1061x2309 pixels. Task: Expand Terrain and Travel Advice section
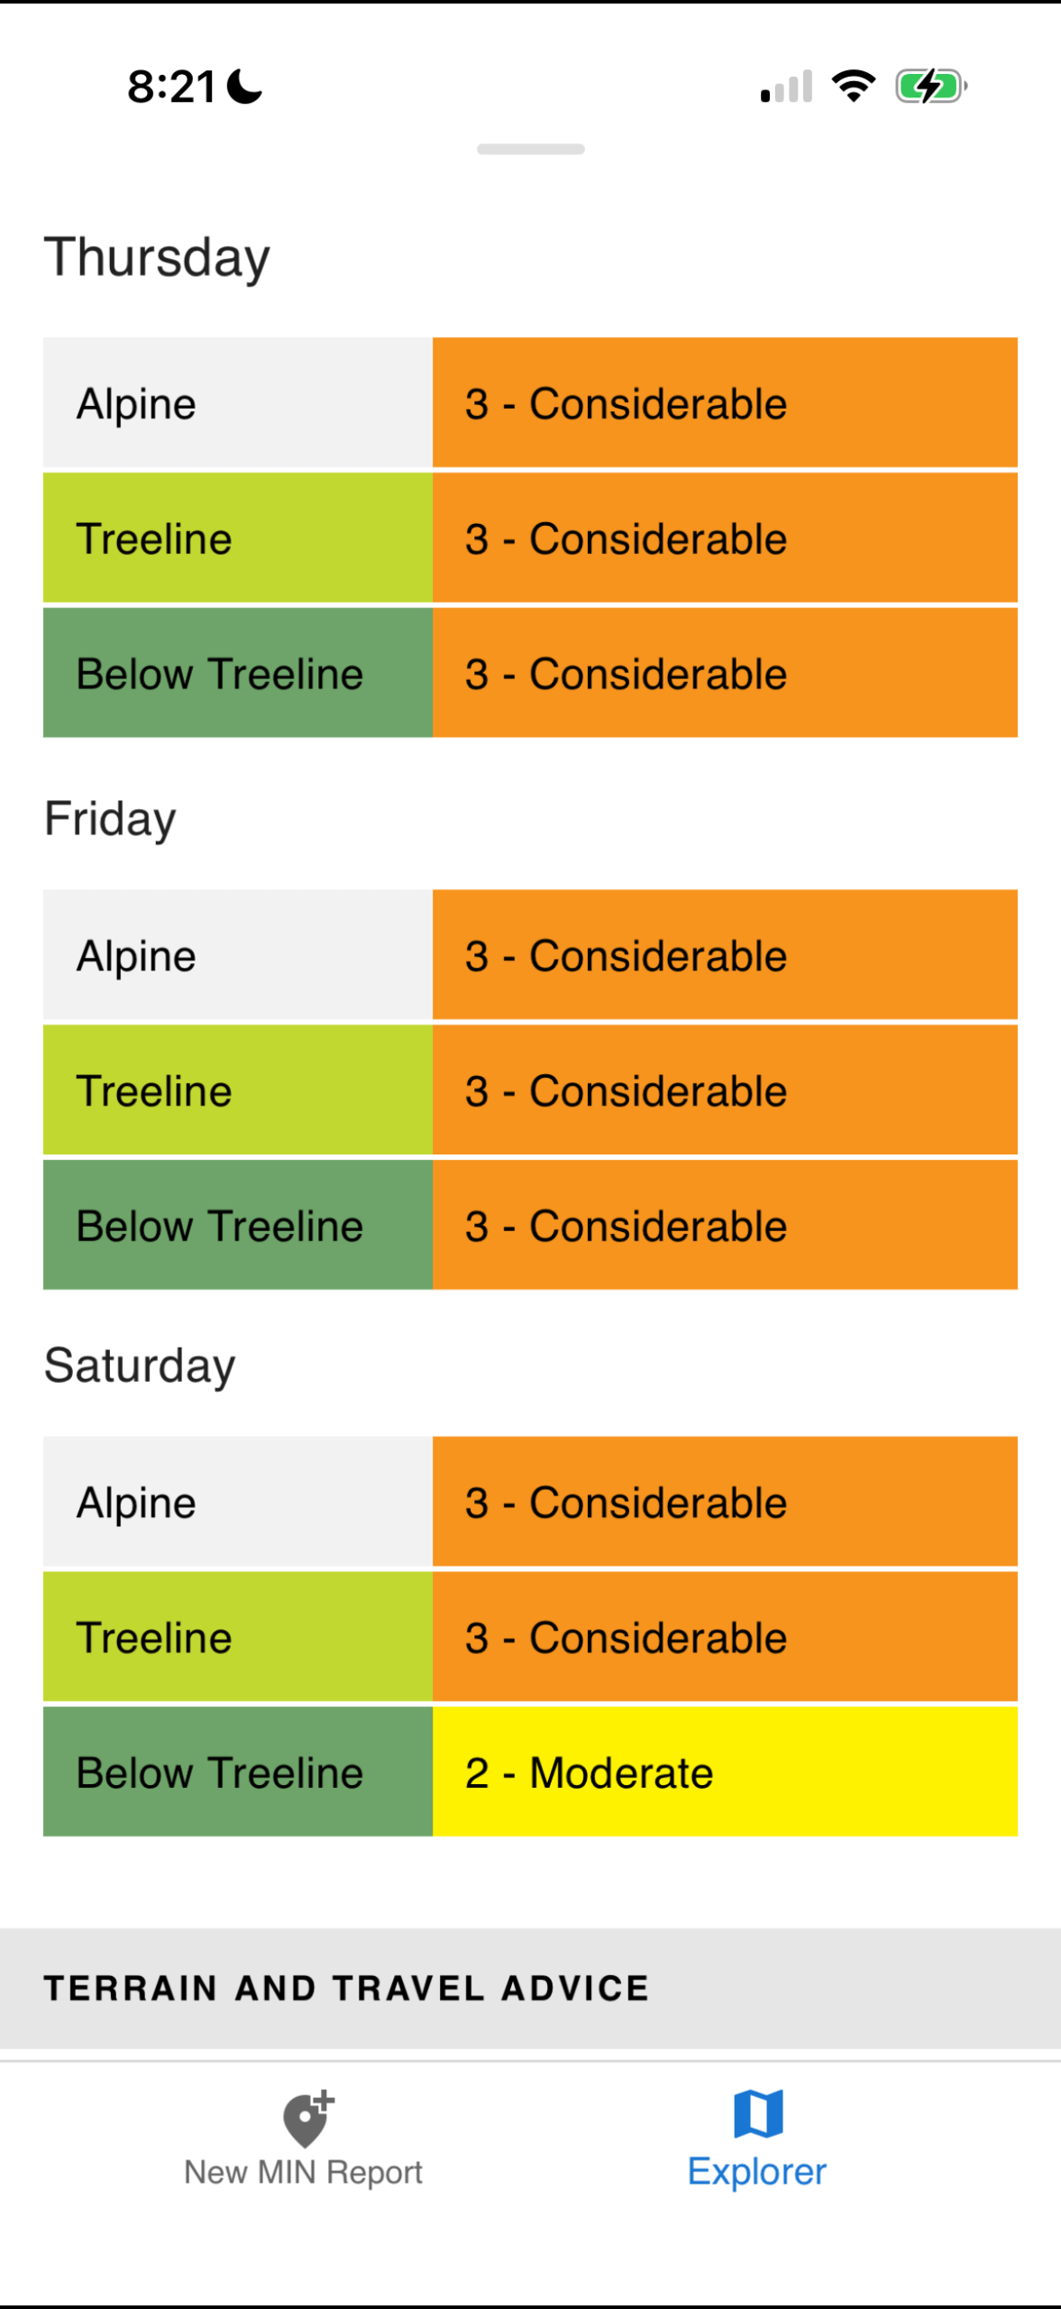point(530,1988)
